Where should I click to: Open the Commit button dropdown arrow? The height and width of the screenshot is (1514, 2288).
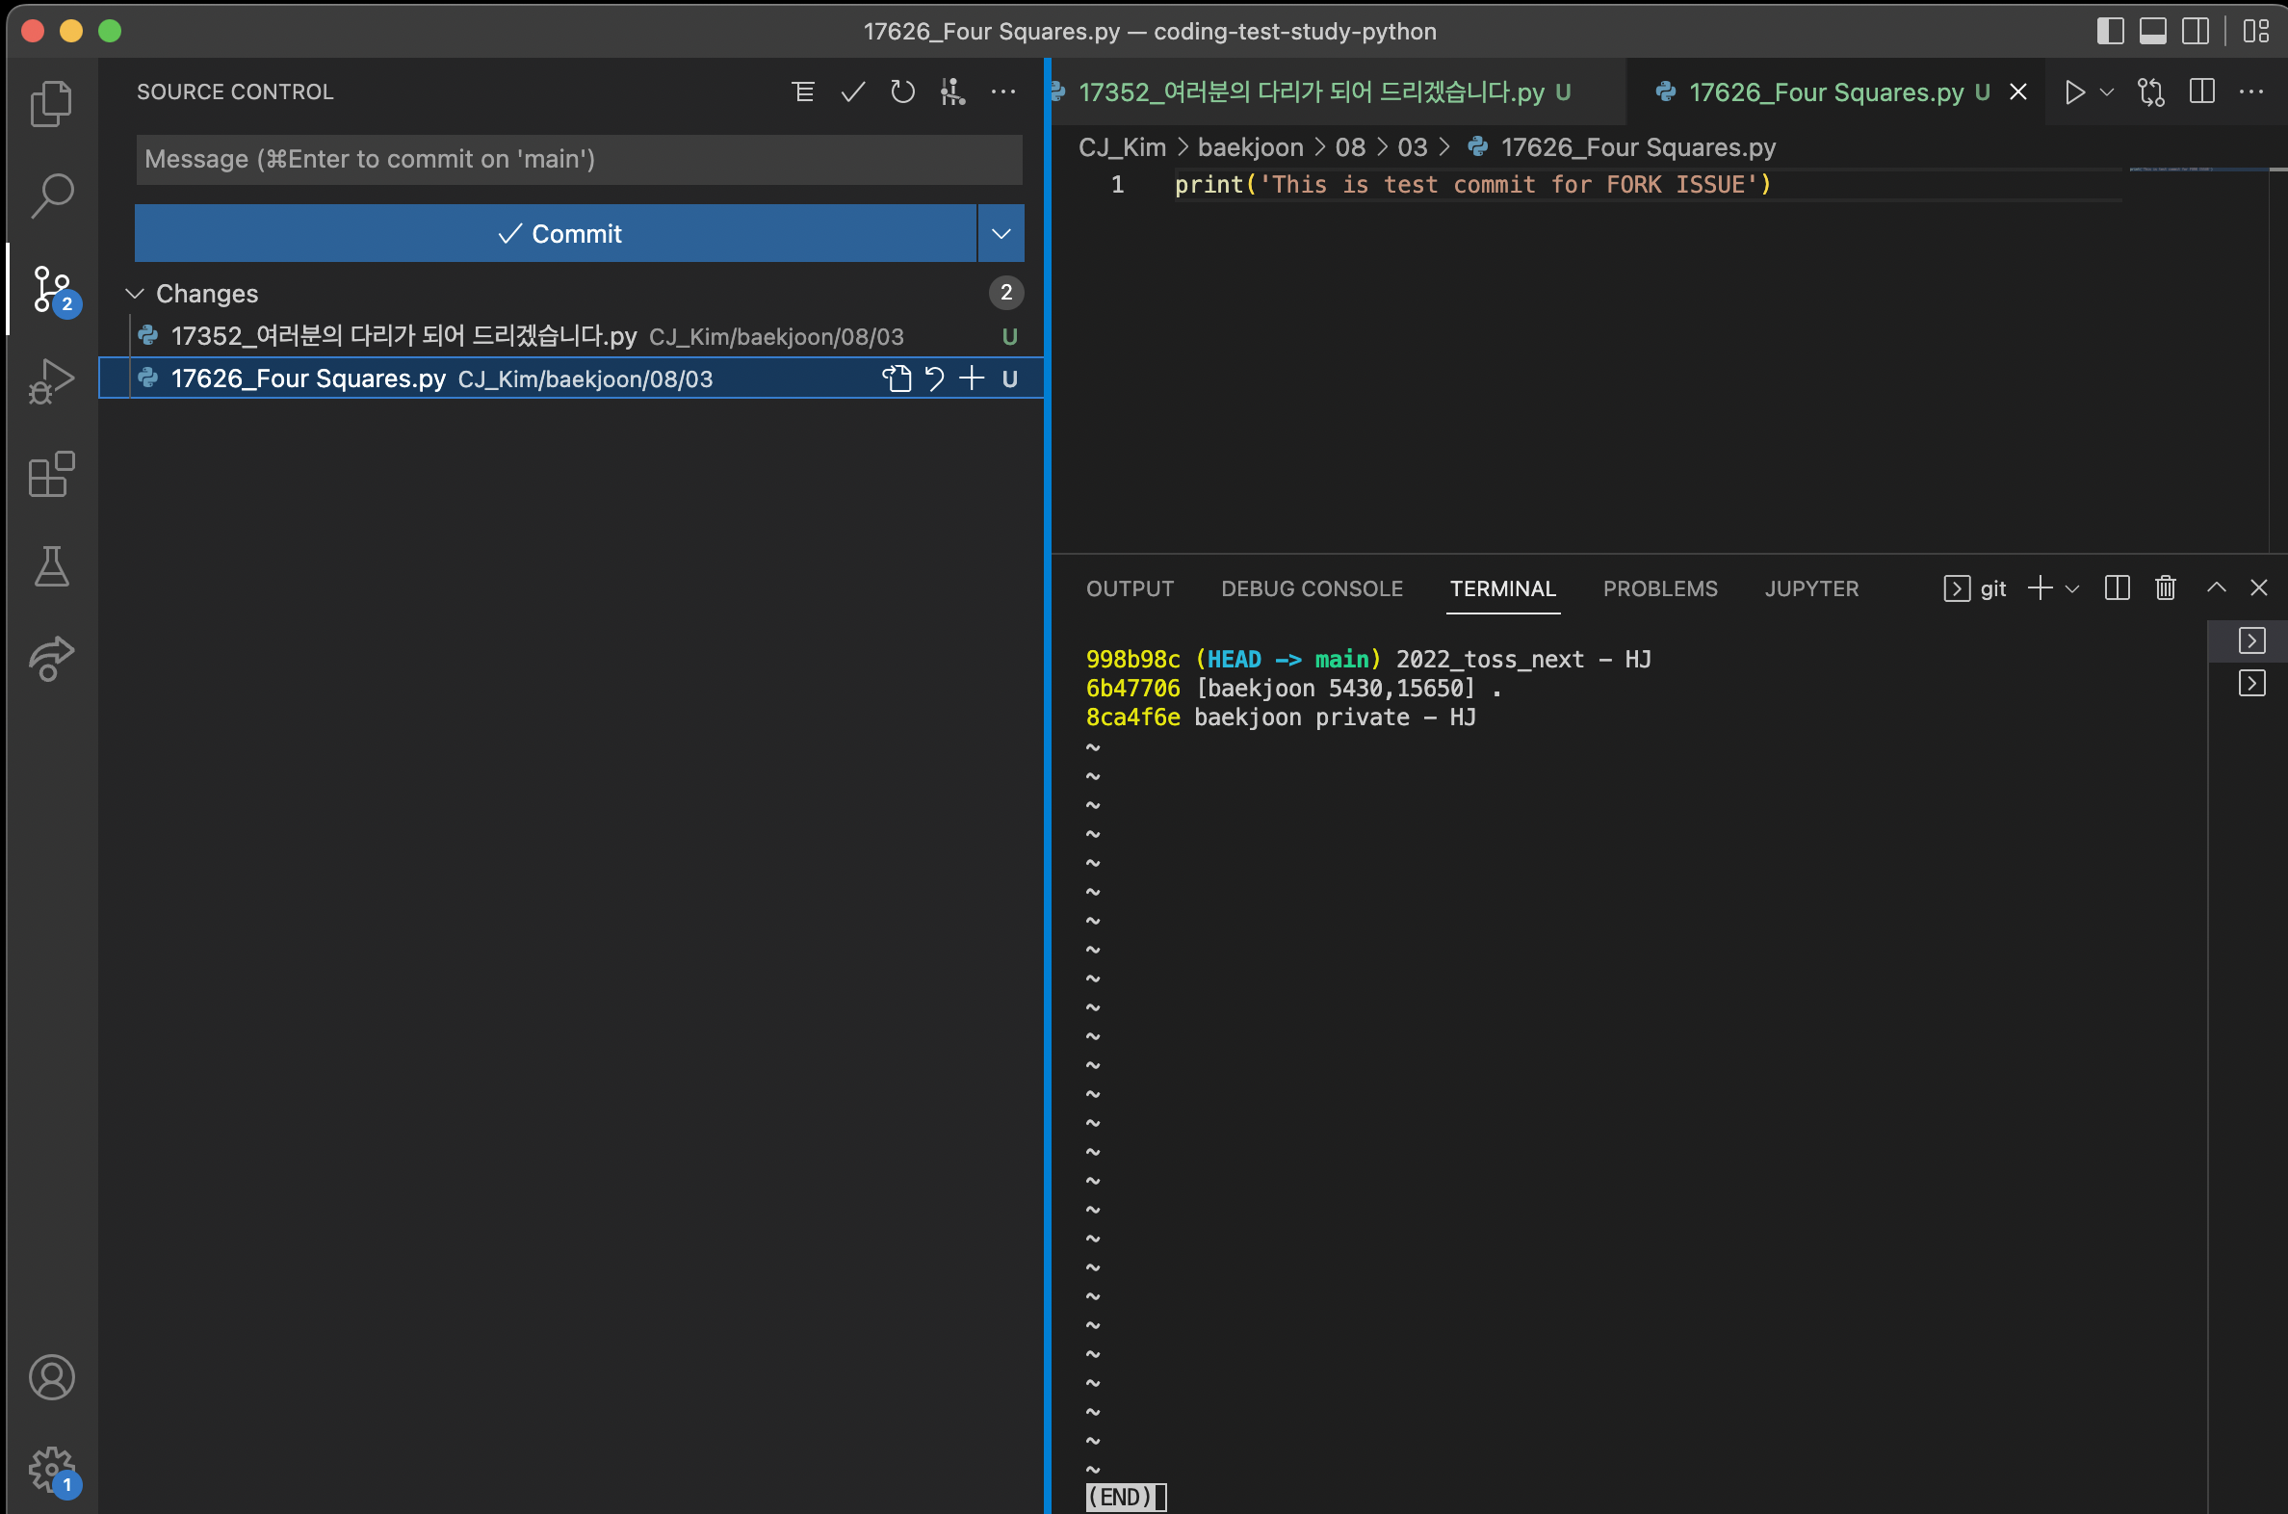click(x=1001, y=234)
